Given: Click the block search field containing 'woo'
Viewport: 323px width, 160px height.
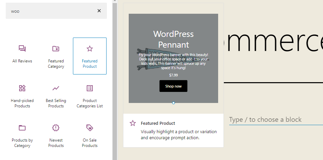Looking at the screenshot, I should click(x=50, y=11).
